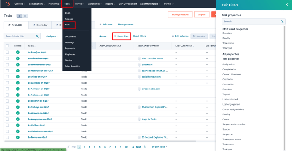Click the Manage views link
This screenshot has height=156, width=292.
[126, 24]
